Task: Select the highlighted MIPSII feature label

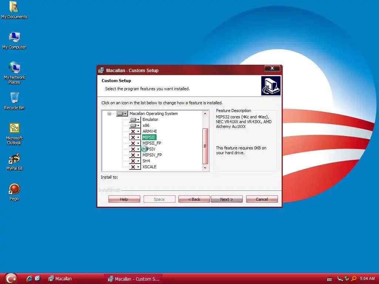Action: (148, 137)
